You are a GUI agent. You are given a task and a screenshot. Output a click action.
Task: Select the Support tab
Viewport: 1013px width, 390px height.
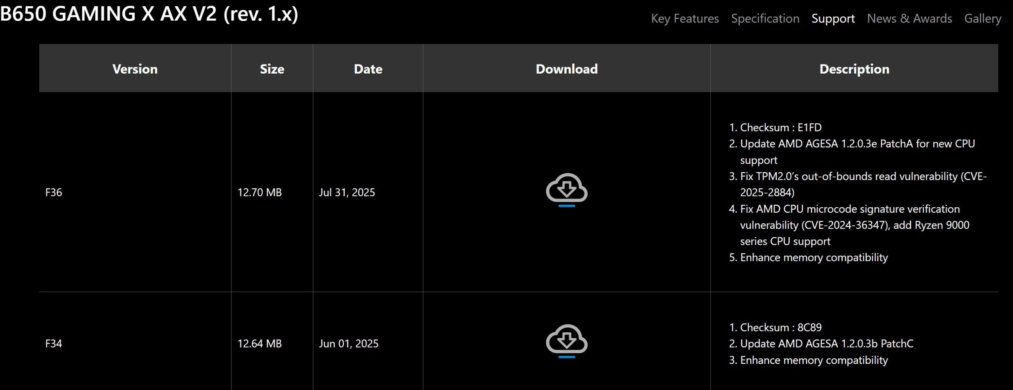(833, 19)
